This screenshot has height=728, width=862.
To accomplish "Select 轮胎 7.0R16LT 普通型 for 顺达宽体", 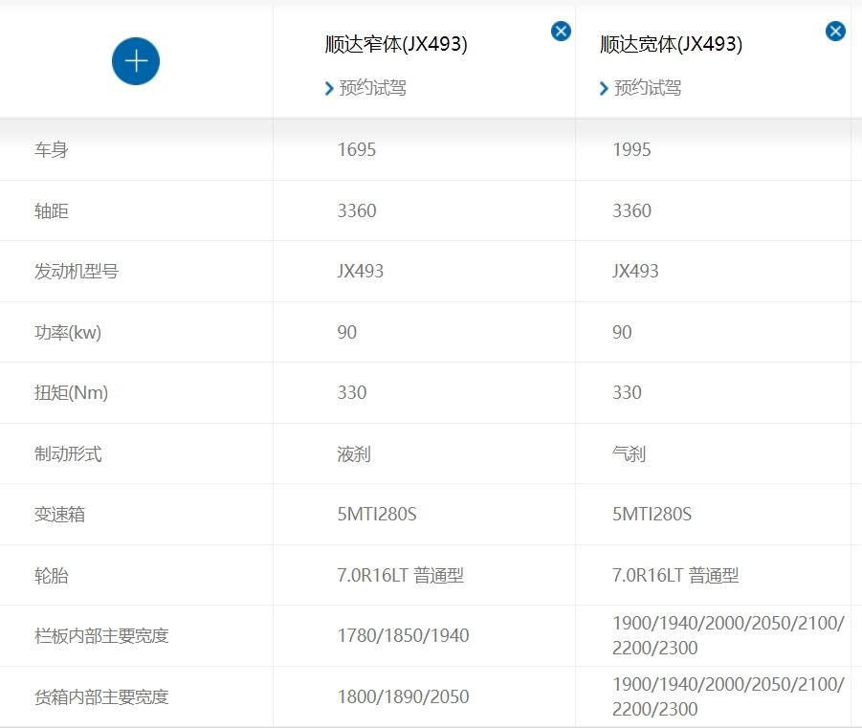I will pyautogui.click(x=675, y=575).
